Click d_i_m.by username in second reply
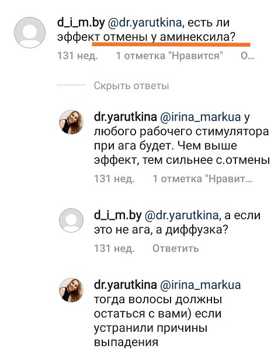Screen dimensions: 278x354 click(118, 215)
